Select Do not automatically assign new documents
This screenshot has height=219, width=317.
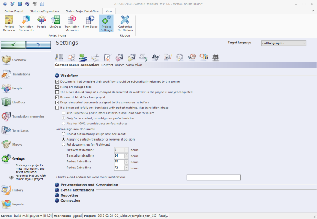tap(63, 134)
